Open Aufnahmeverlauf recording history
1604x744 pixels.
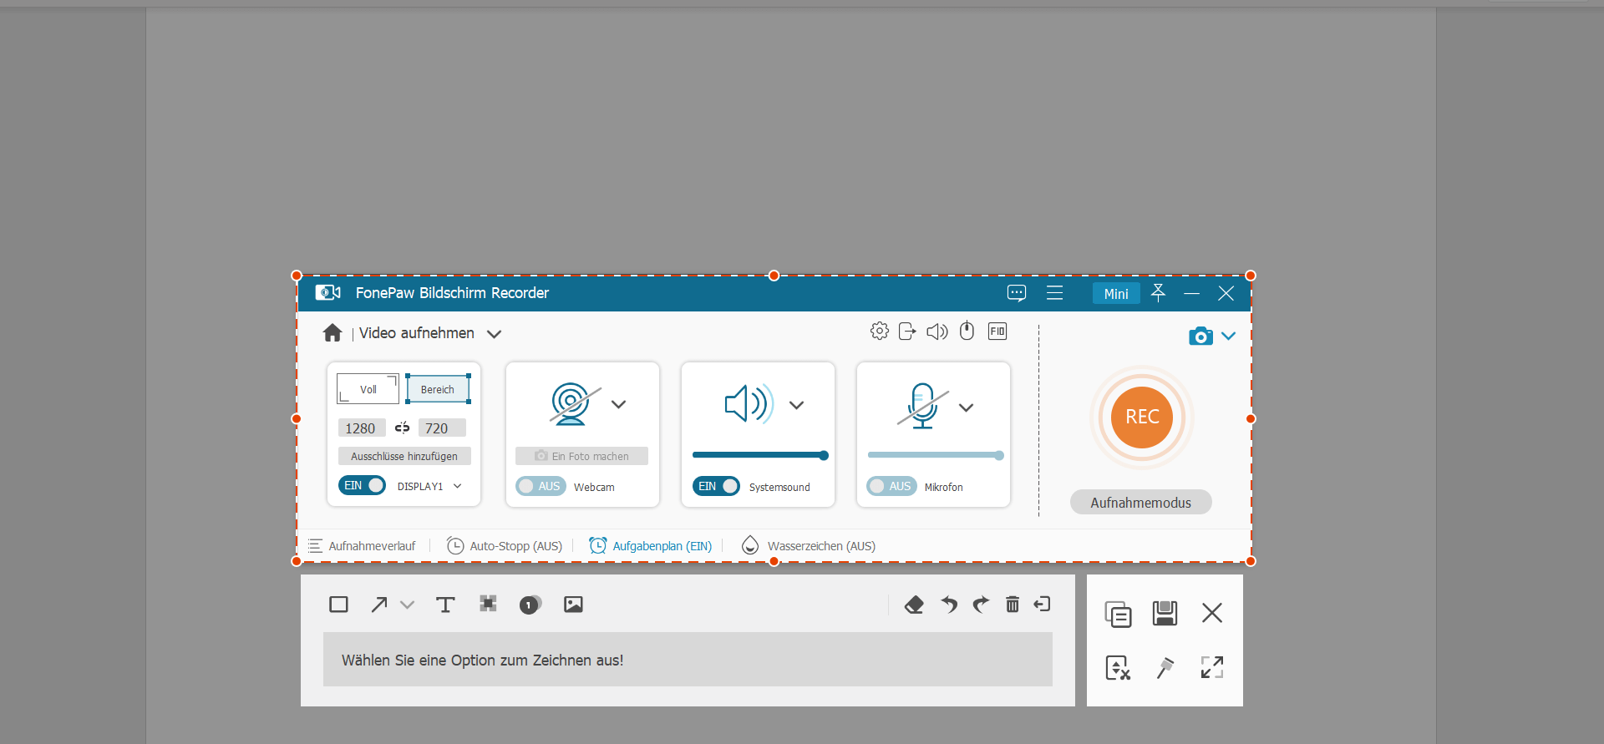click(362, 546)
